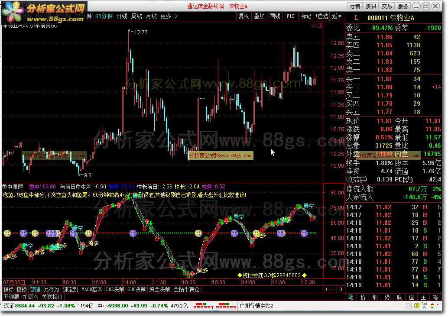Click the plus zoom icon on indicator bar
Viewport: 448px width, 317px height.
click(x=326, y=289)
